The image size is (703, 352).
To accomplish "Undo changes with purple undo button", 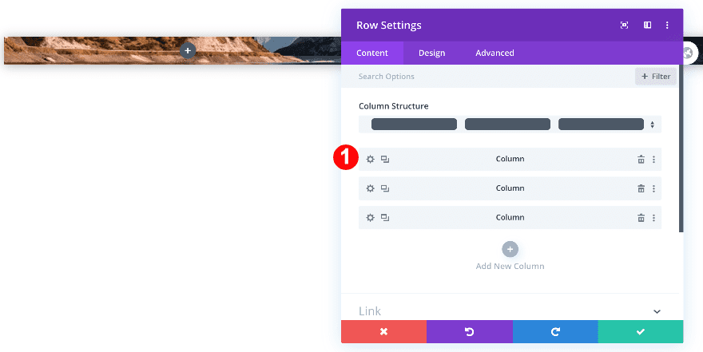I will (469, 331).
